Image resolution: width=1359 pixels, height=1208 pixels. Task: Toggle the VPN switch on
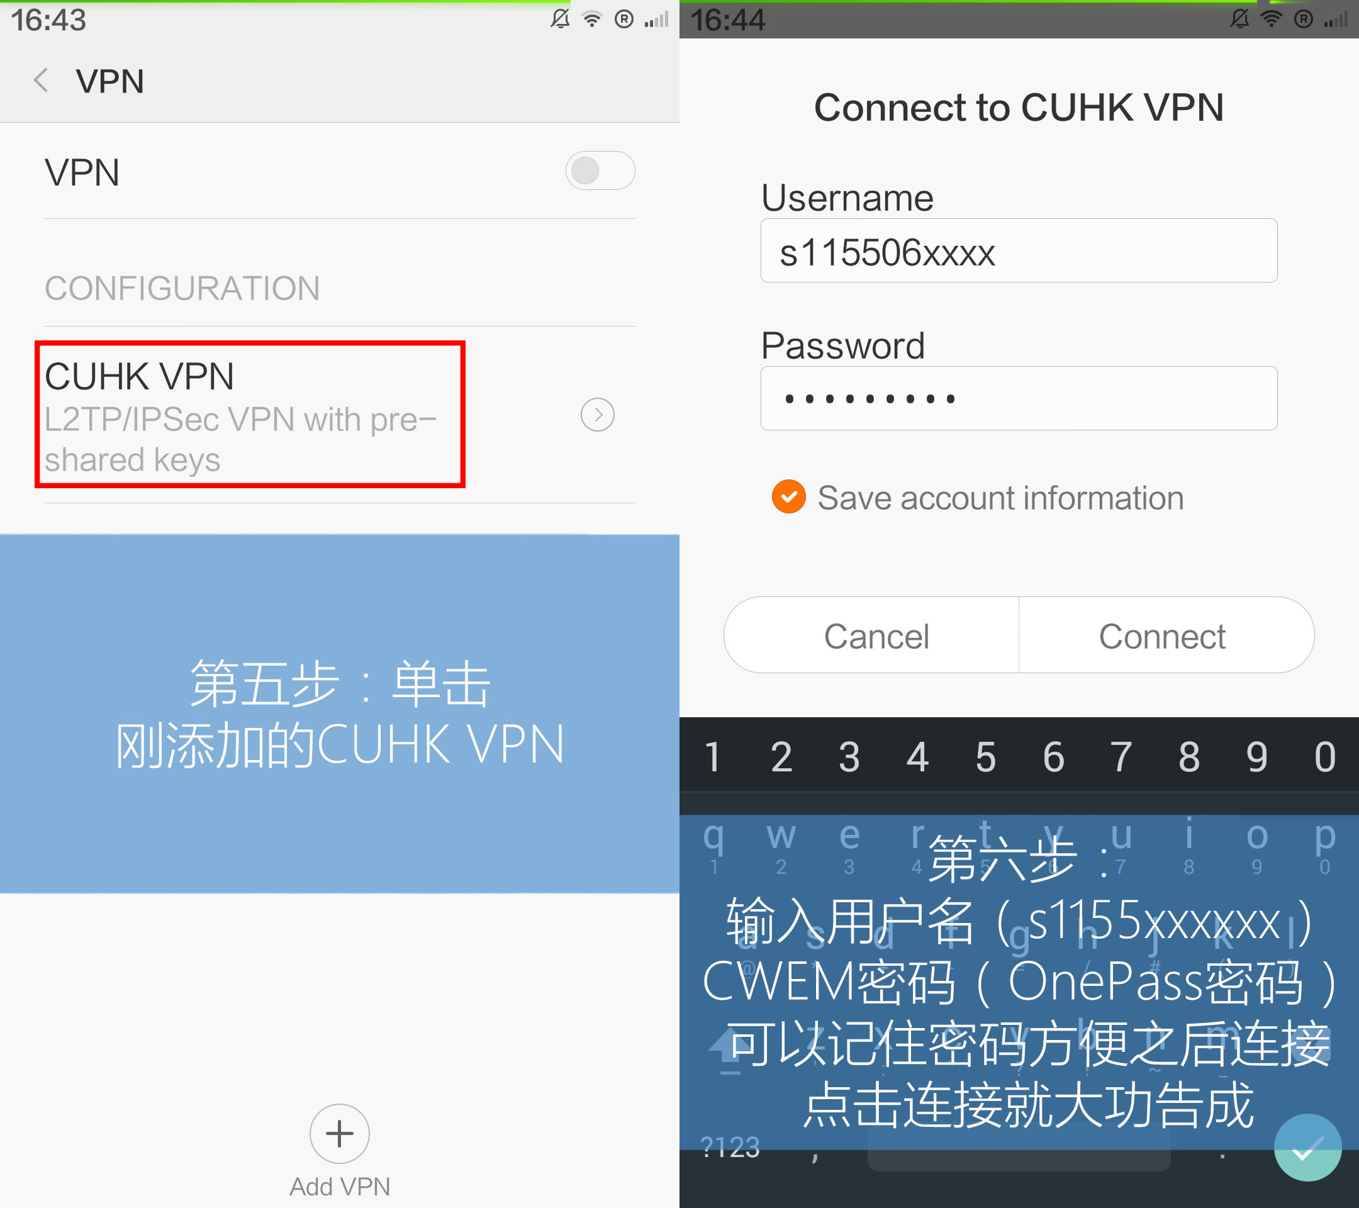click(x=600, y=171)
